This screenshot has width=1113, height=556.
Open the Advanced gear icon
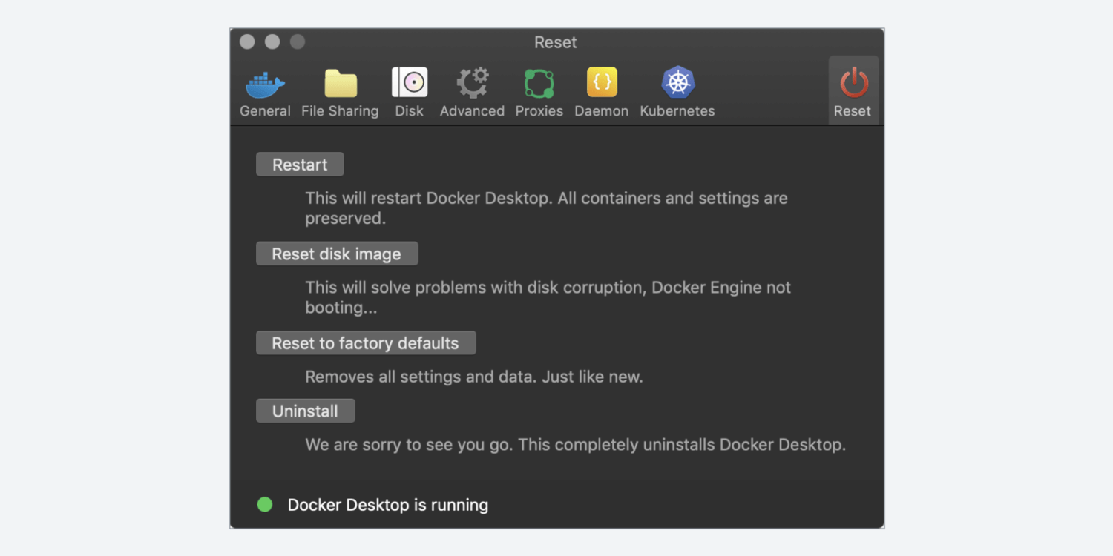point(473,83)
